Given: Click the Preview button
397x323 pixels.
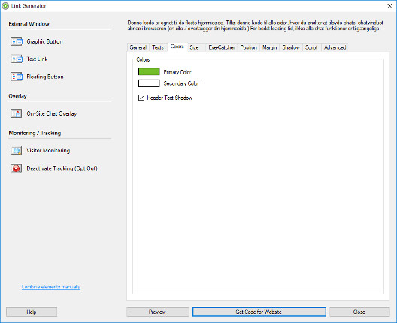Looking at the screenshot, I should (158, 312).
